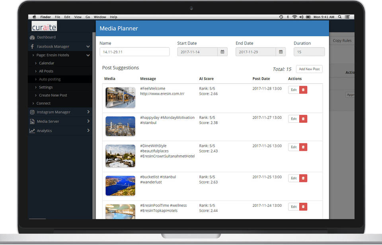Click the Start Date calendar icon

click(x=222, y=52)
